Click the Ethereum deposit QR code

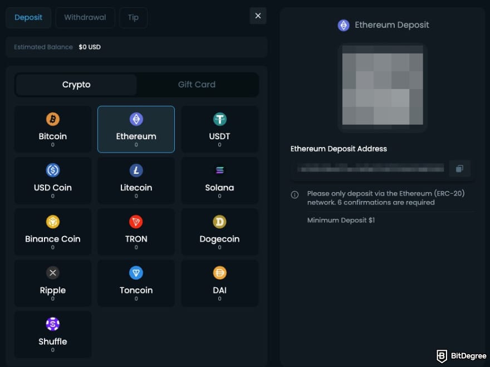pyautogui.click(x=383, y=85)
